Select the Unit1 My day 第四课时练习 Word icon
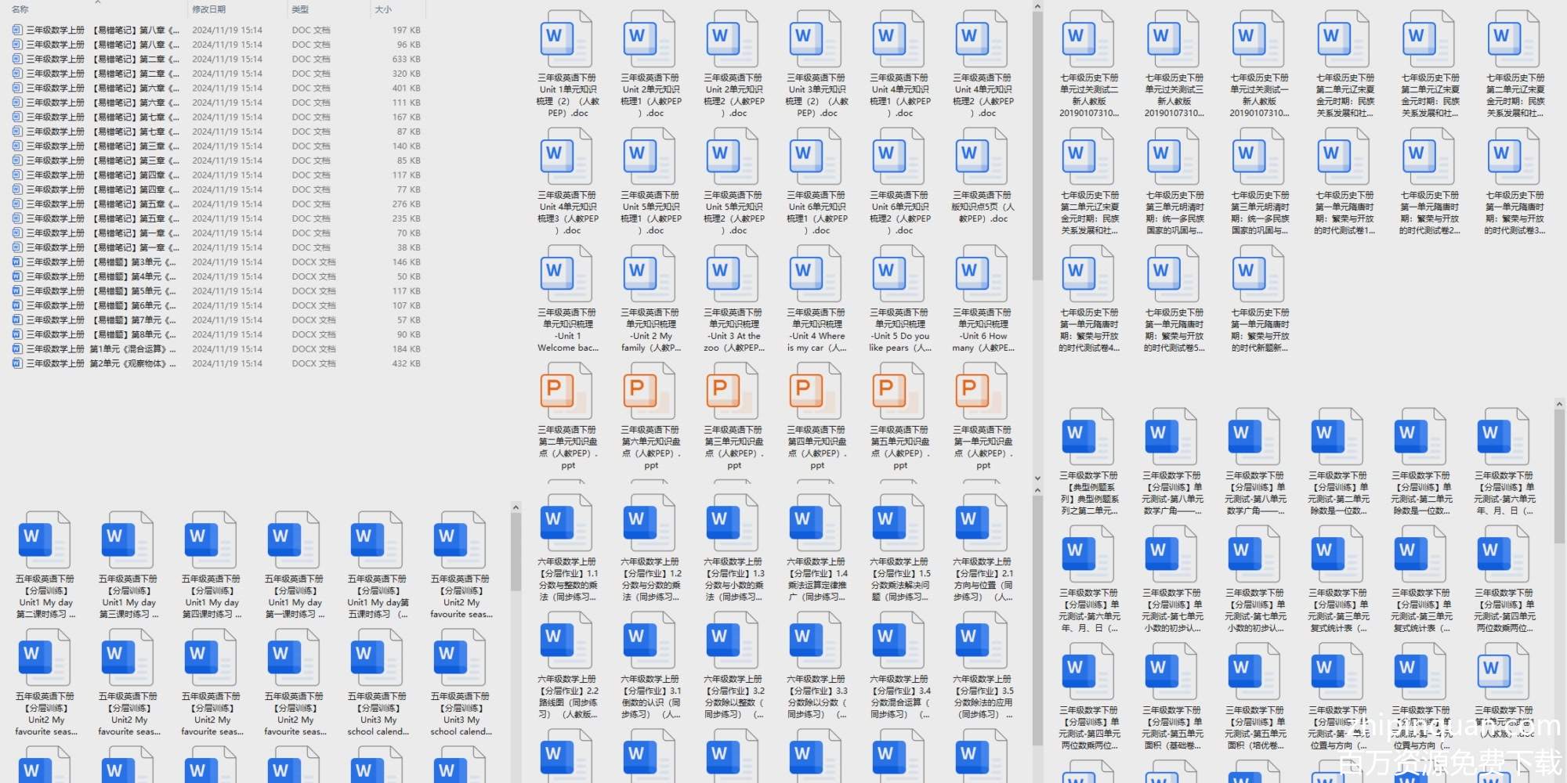 tap(210, 540)
